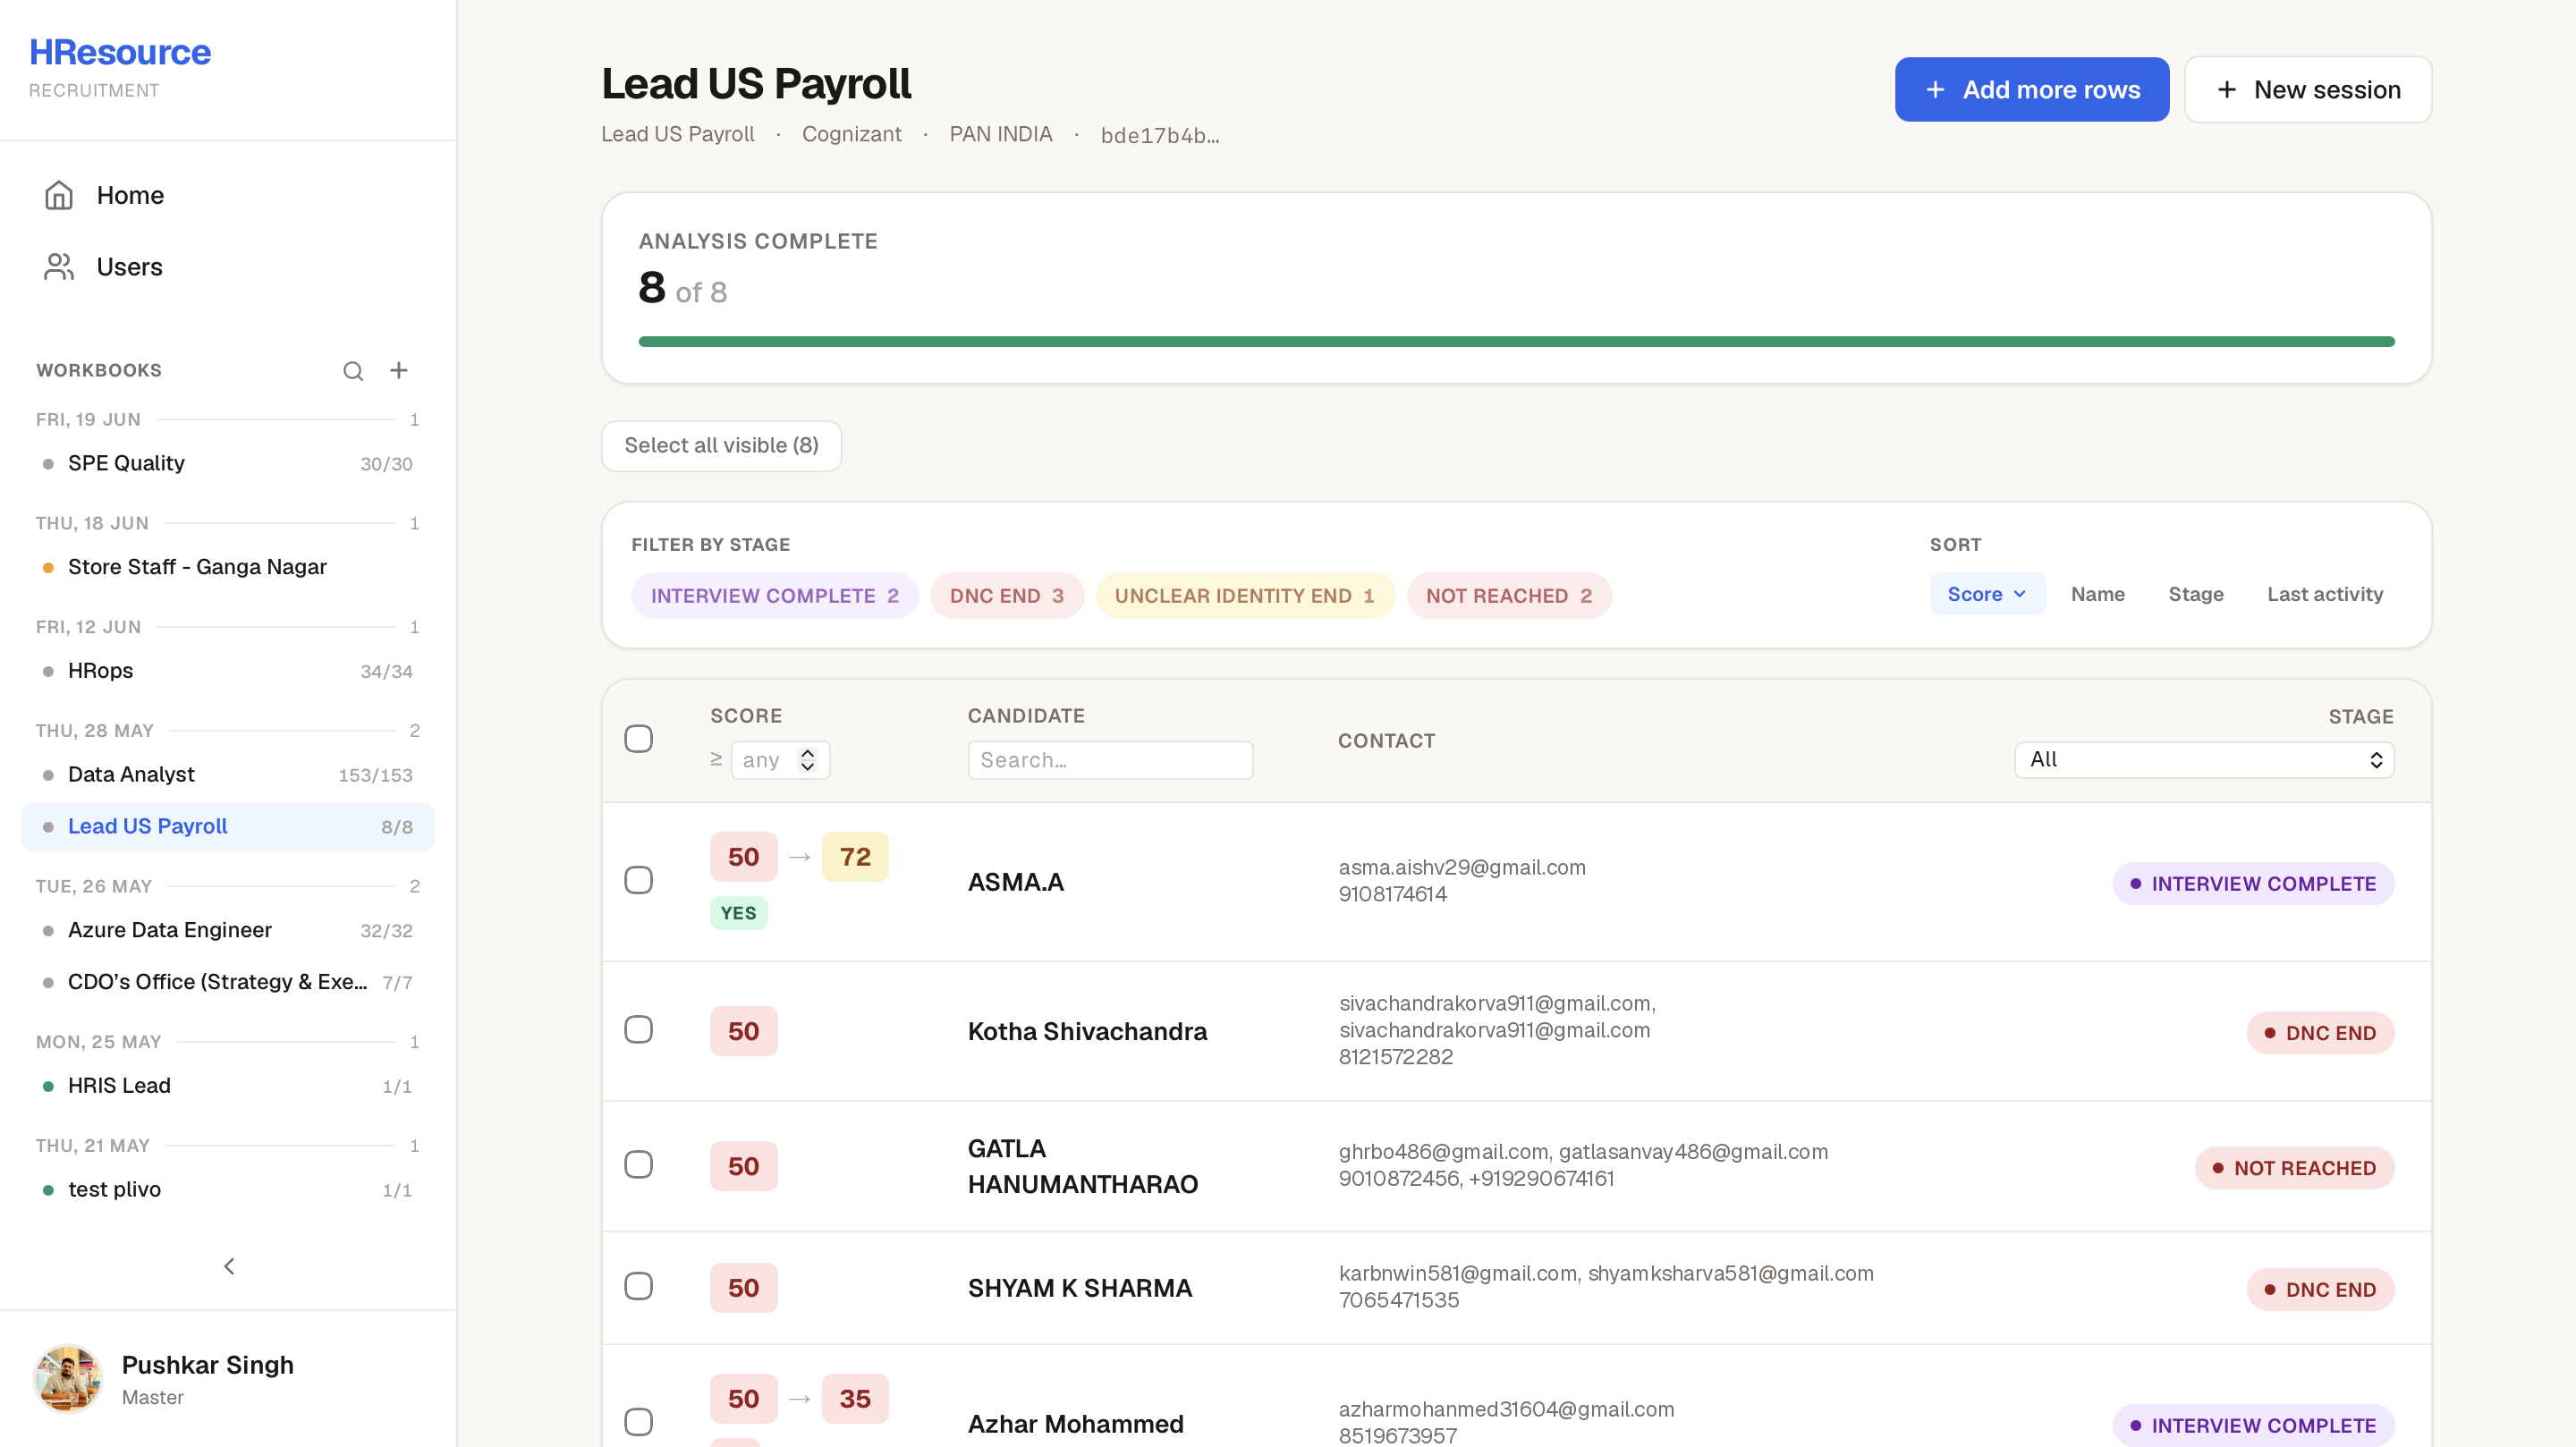2576x1447 pixels.
Task: Open the Data Analyst workbook
Action: 228,775
